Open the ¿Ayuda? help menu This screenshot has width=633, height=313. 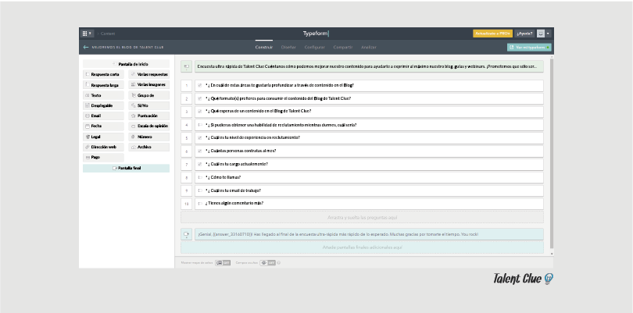click(524, 34)
